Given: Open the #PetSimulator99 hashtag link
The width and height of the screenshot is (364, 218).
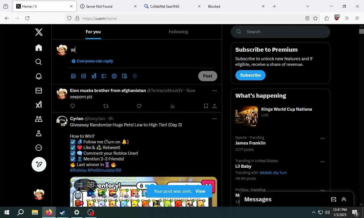Looking at the screenshot, I should coord(104,170).
